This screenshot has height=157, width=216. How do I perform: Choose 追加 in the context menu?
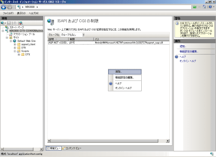125,72
